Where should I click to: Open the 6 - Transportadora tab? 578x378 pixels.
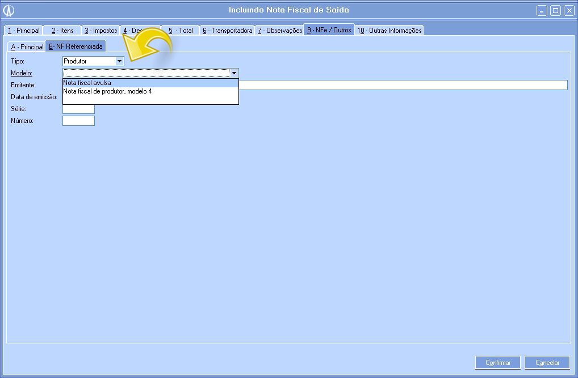tap(227, 31)
